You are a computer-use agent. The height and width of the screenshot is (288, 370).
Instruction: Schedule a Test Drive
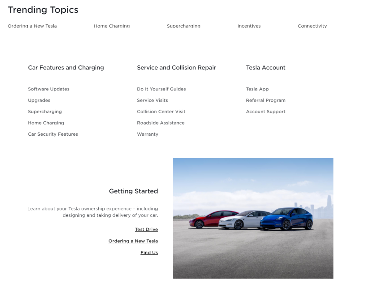146,229
